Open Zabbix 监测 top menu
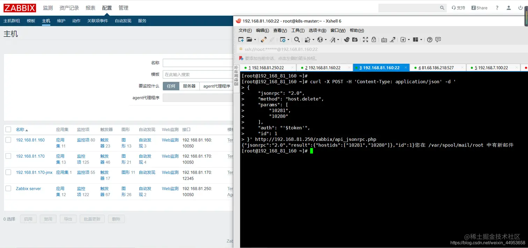The image size is (528, 248). [x=48, y=8]
